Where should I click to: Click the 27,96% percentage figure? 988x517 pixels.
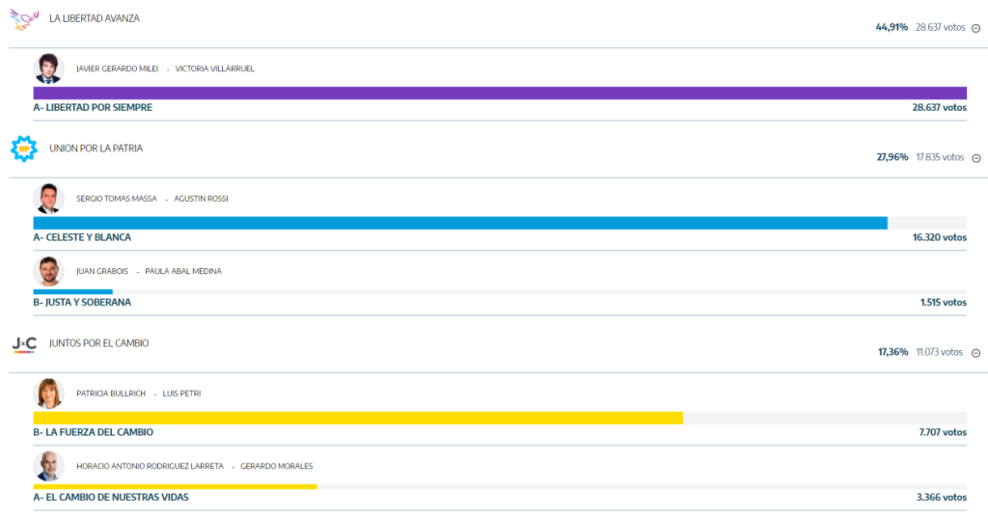click(892, 157)
